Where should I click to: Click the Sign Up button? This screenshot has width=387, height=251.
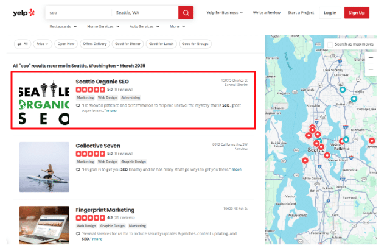[x=357, y=13]
